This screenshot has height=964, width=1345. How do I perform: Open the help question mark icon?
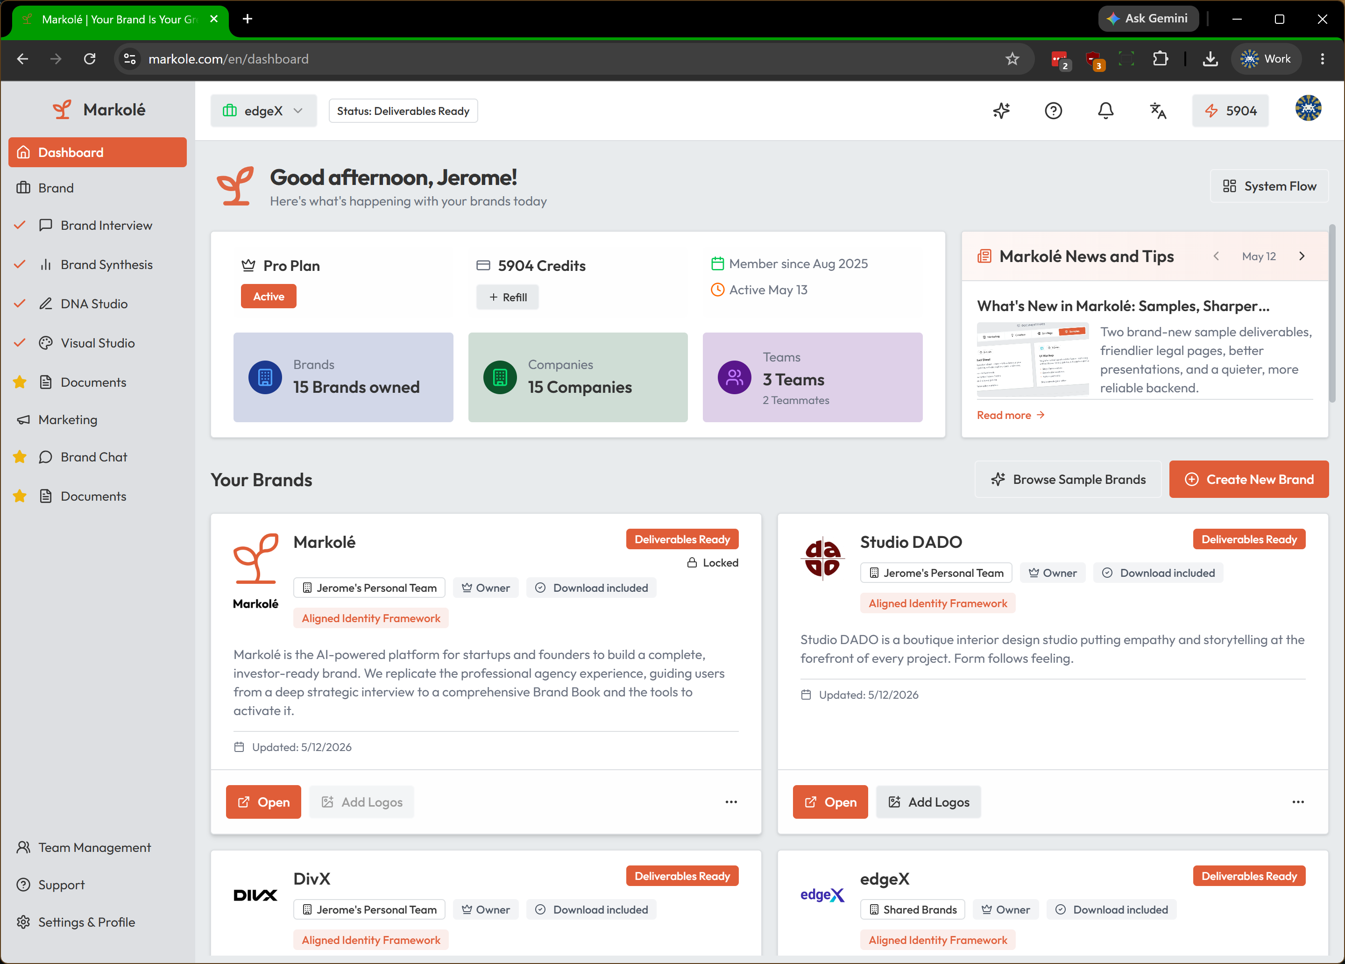1053,111
